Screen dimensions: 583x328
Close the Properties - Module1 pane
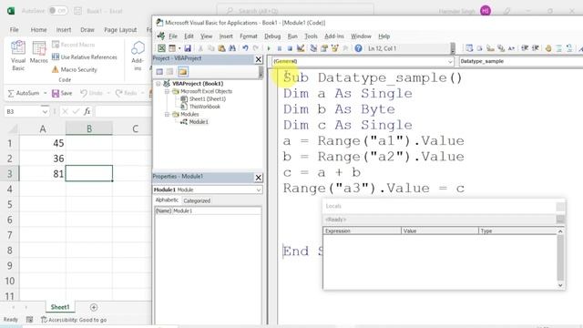click(x=259, y=178)
